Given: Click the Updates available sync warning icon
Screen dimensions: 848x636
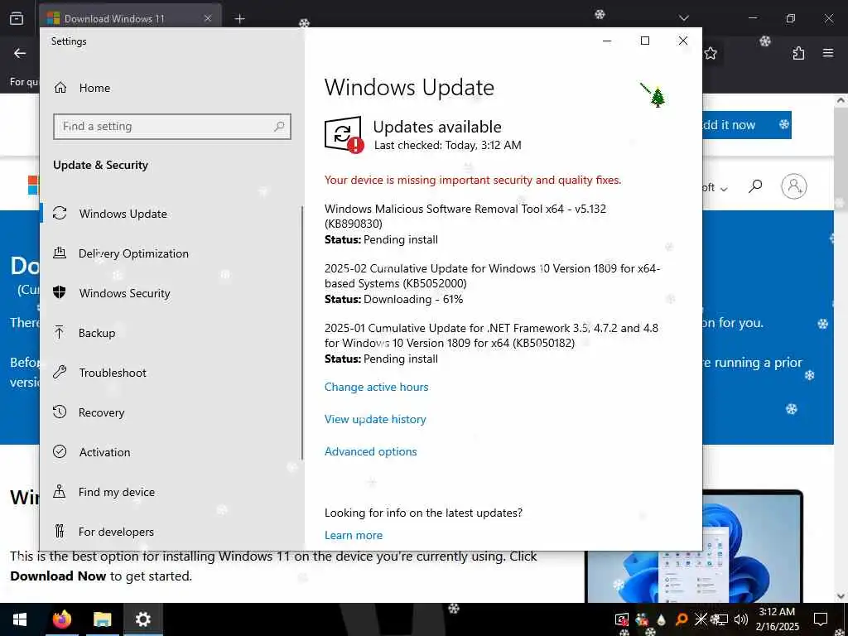Looking at the screenshot, I should (344, 135).
